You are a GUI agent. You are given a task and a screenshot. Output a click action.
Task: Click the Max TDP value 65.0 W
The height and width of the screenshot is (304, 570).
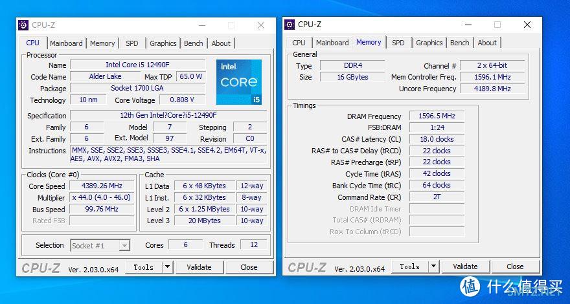191,76
